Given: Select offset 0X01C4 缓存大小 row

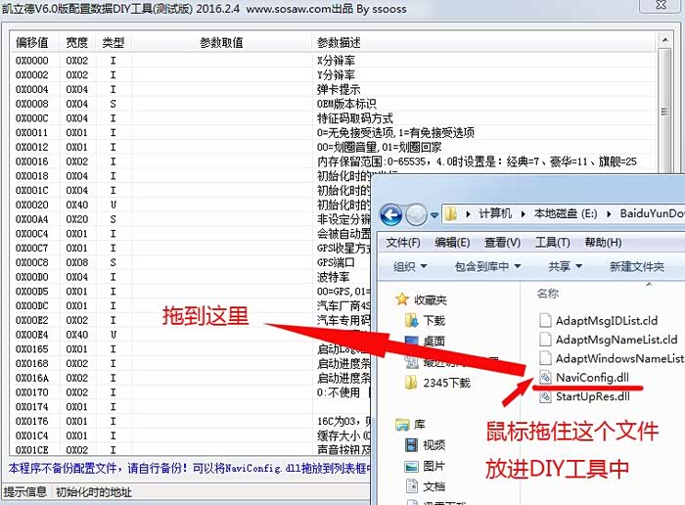Looking at the screenshot, I should point(191,436).
